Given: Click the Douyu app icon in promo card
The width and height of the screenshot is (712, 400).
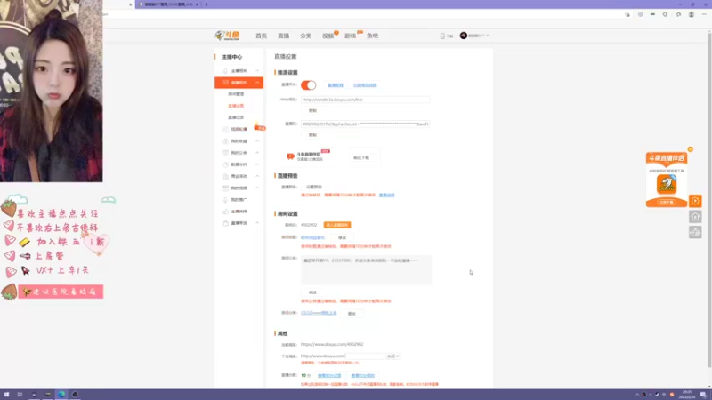Looking at the screenshot, I should pyautogui.click(x=666, y=184).
